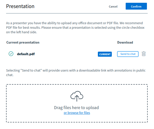Click the Presentation dialog title
Image resolution: width=154 pixels, height=129 pixels.
pyautogui.click(x=20, y=6)
